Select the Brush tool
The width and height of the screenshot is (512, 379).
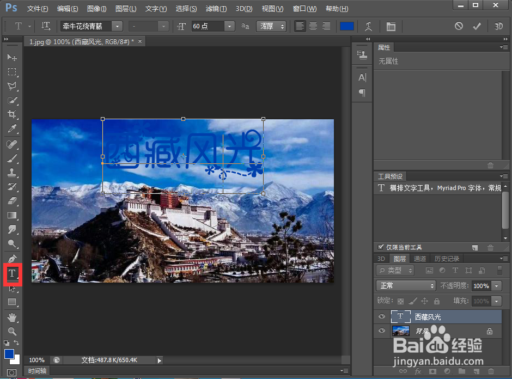tap(12, 158)
